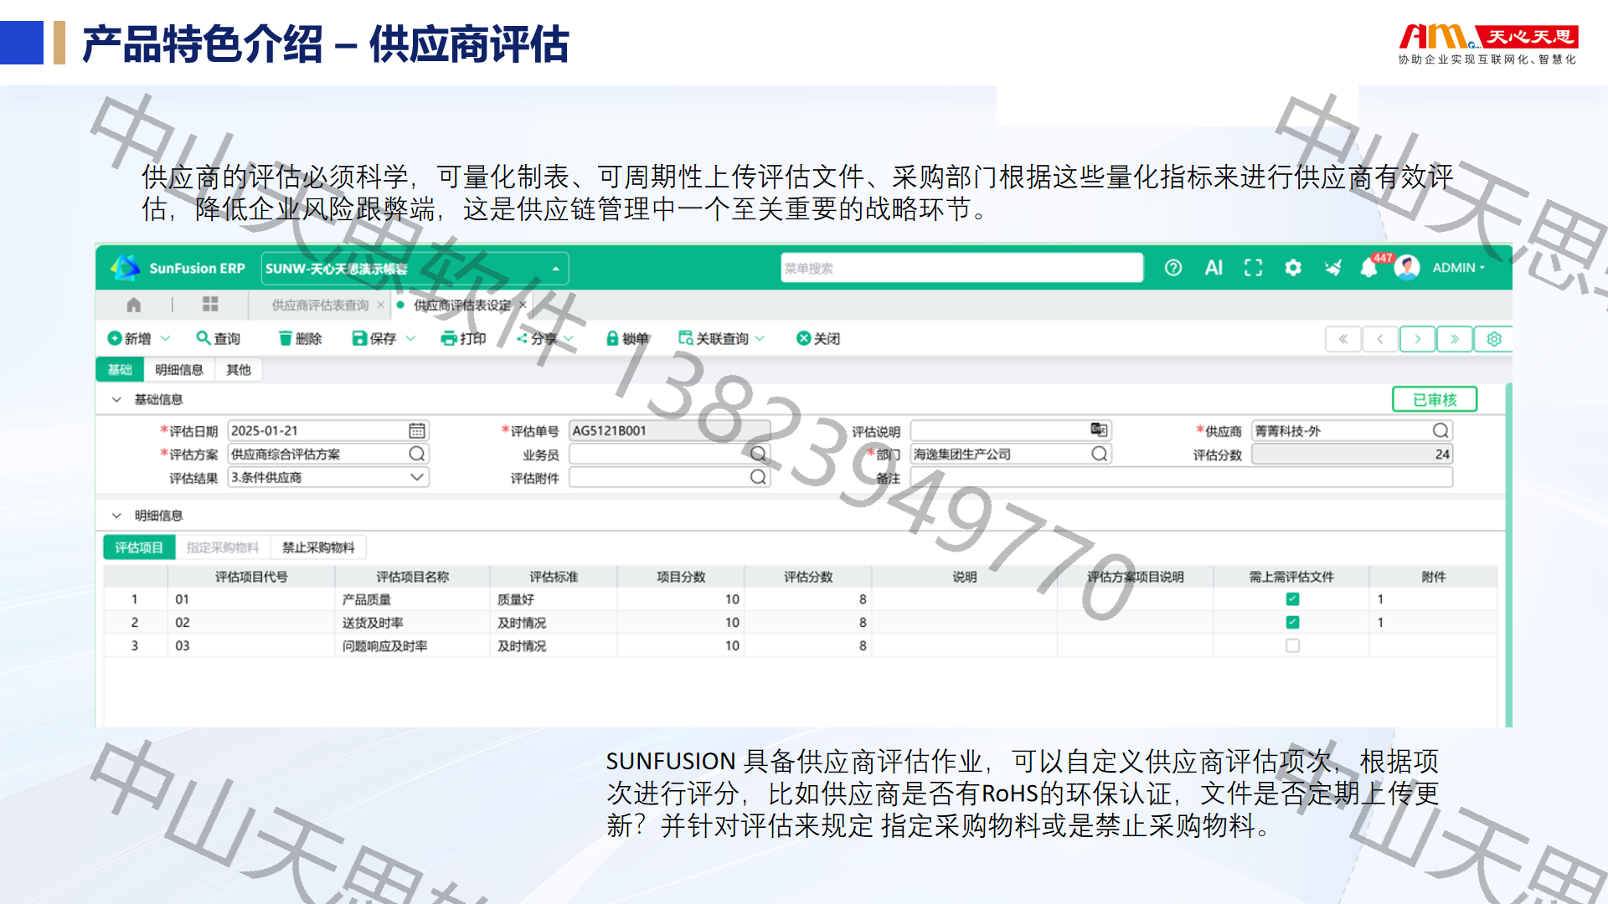Click the lookup icon in 评估方案 field
Viewport: 1608px width, 904px height.
417,454
